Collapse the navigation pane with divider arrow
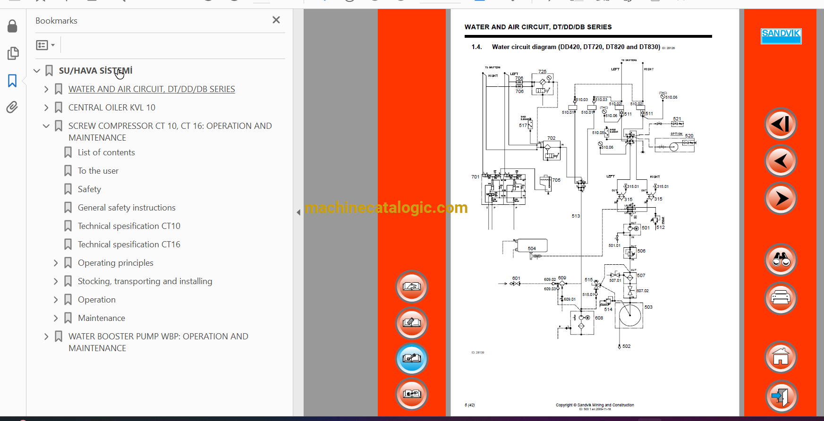 pos(298,212)
